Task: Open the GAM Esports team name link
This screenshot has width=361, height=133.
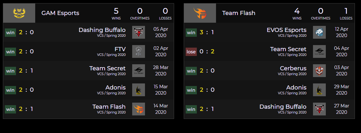Action: tap(60, 13)
